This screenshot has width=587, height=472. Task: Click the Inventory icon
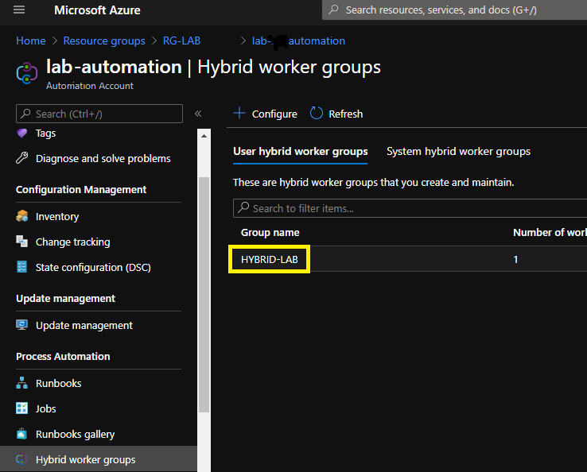[22, 216]
